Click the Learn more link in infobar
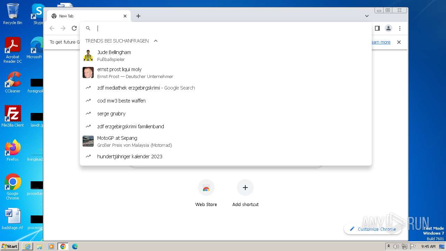Viewport: 446px width, 251px height. pos(380,42)
